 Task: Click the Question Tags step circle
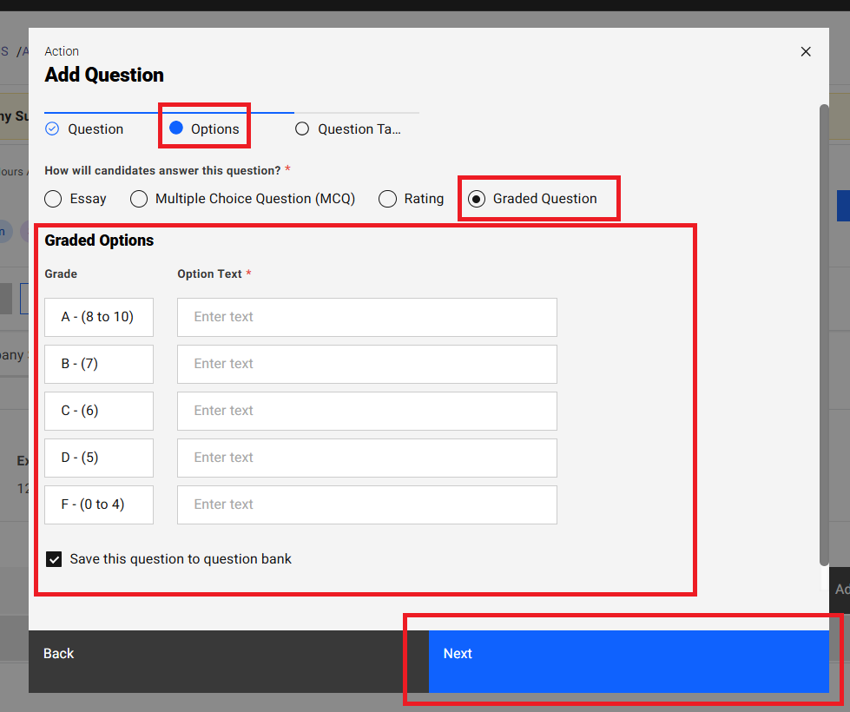[x=302, y=129]
